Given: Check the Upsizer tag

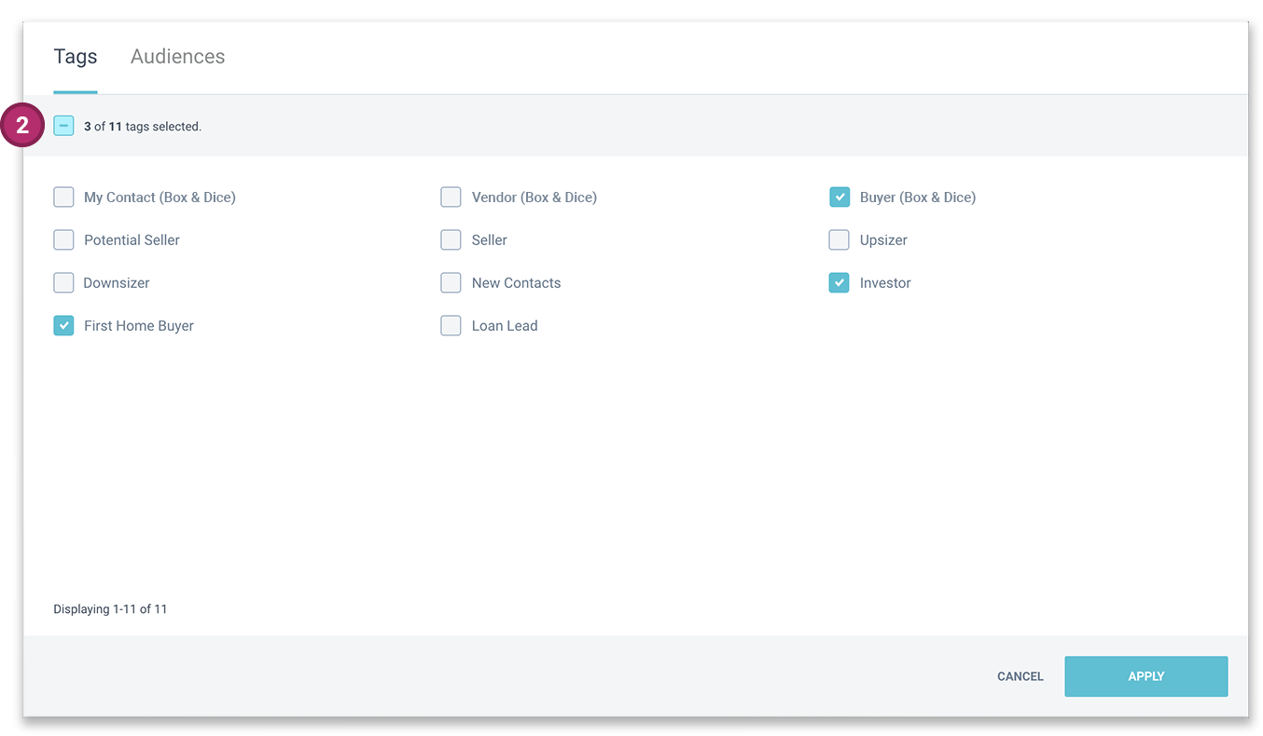Looking at the screenshot, I should click(839, 239).
